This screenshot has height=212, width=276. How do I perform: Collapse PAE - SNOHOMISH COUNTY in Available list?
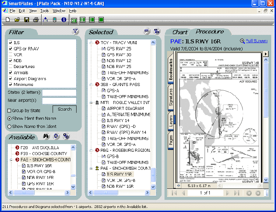[x=11, y=160]
